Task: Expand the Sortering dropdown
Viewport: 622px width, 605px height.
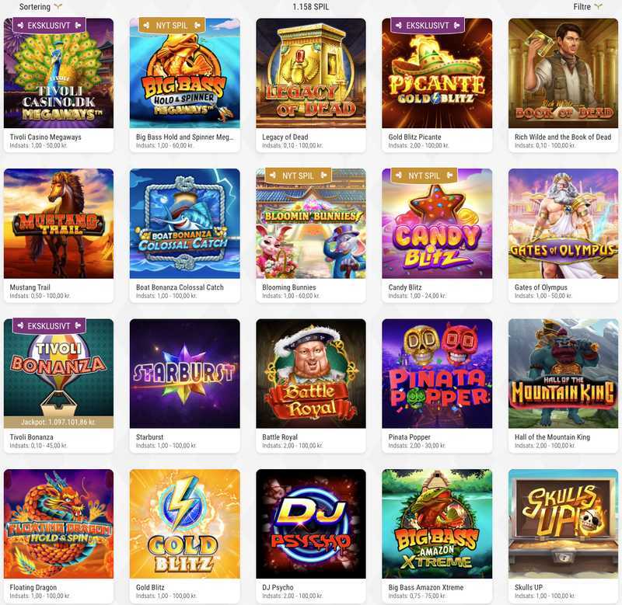Action: click(x=40, y=7)
